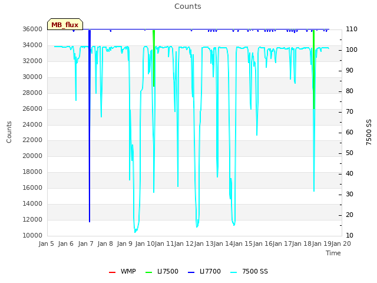Viewport: 377px width, 283px height.
Task: Click the blue LI7700 legend color marker
Action: tap(191, 272)
